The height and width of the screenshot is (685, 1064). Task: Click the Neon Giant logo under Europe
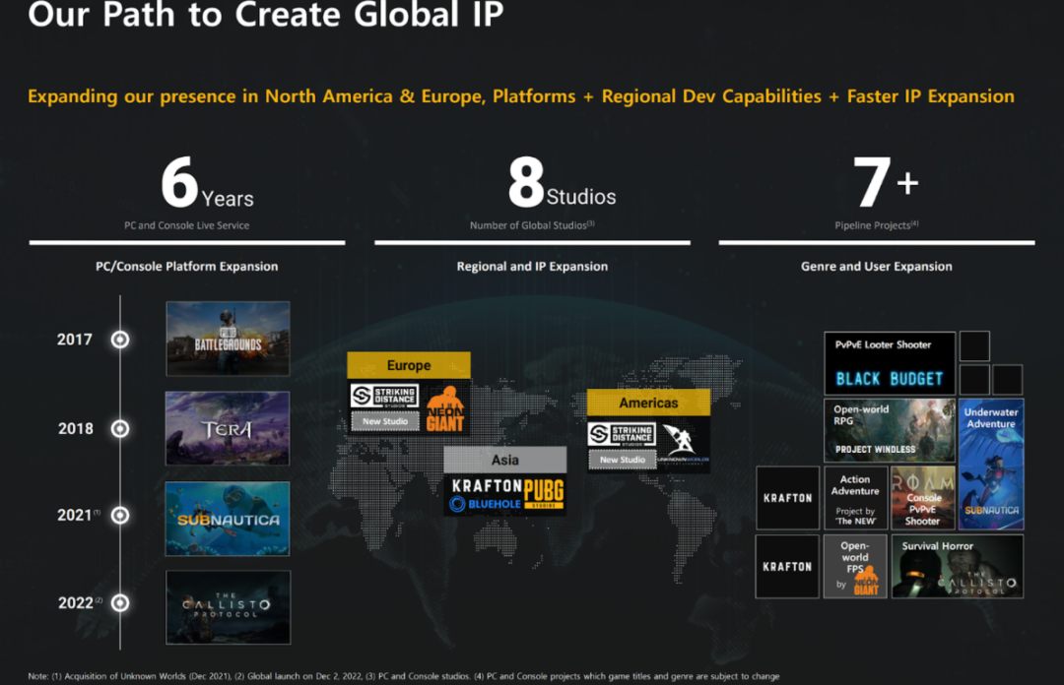tap(445, 409)
